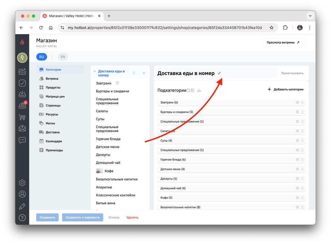The width and height of the screenshot is (331, 245).
Task: Open the mail envelope sidebar icon
Action: pos(22,128)
